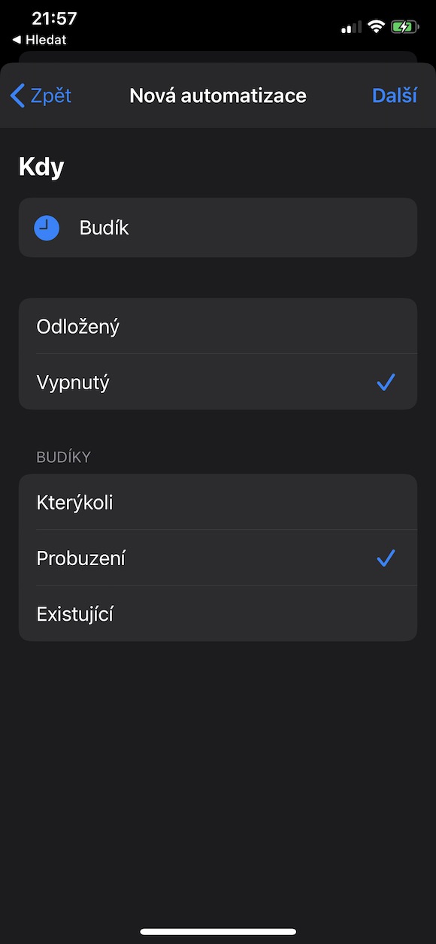Tap the Nová automatizace title

click(218, 95)
